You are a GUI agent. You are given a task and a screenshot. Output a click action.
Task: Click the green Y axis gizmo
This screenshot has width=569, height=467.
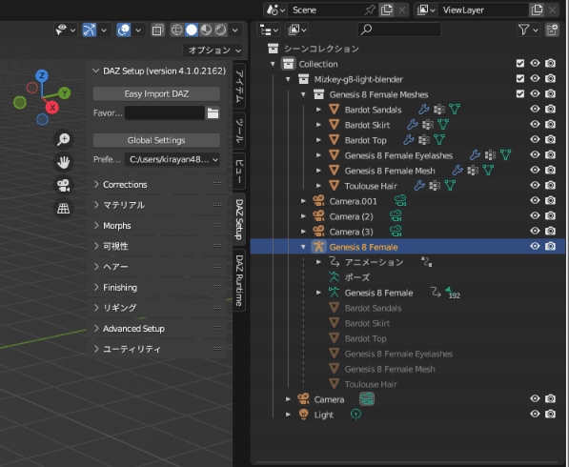pyautogui.click(x=64, y=92)
